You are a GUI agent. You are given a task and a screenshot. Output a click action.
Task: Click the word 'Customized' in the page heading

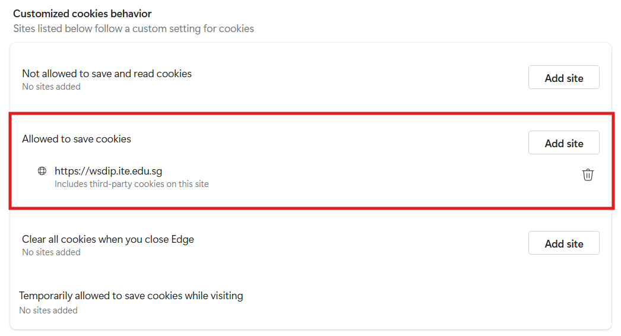[x=39, y=14]
